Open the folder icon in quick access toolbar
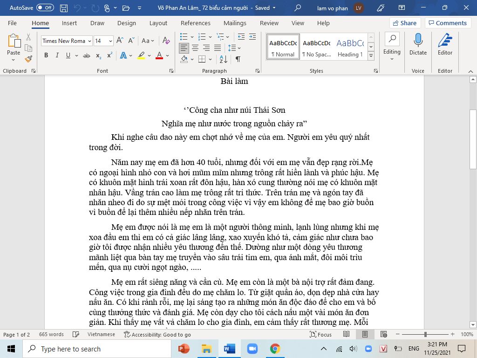The image size is (477, 358). (126, 8)
